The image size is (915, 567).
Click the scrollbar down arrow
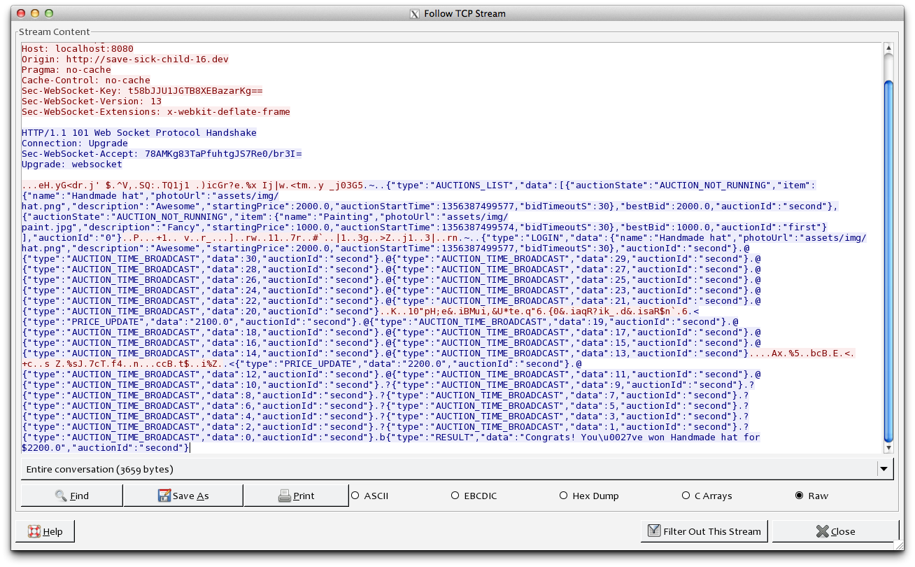[888, 448]
